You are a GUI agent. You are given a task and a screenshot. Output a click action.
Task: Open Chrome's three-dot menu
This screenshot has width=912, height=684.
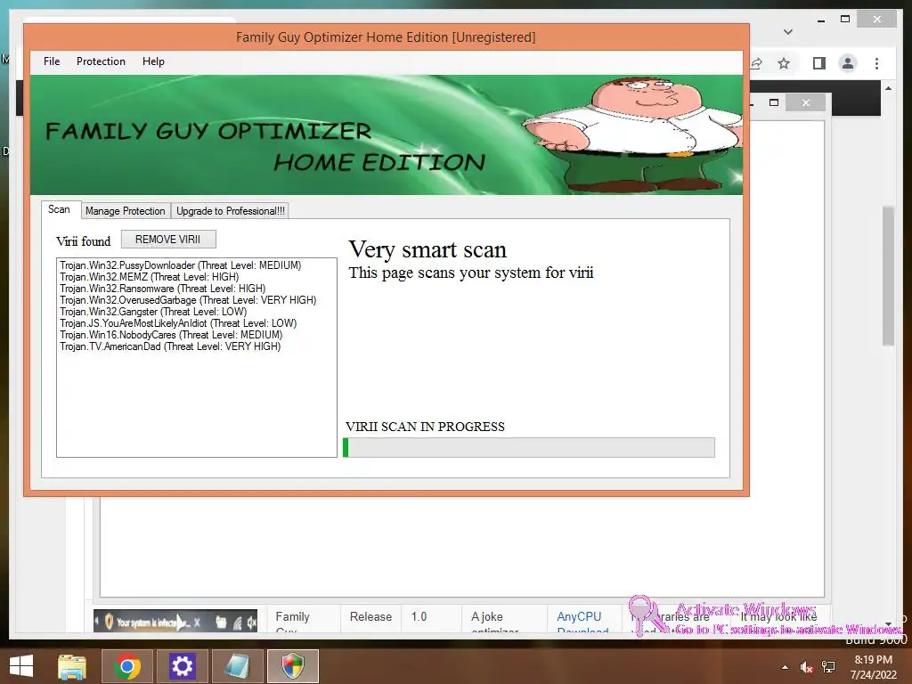click(x=877, y=63)
